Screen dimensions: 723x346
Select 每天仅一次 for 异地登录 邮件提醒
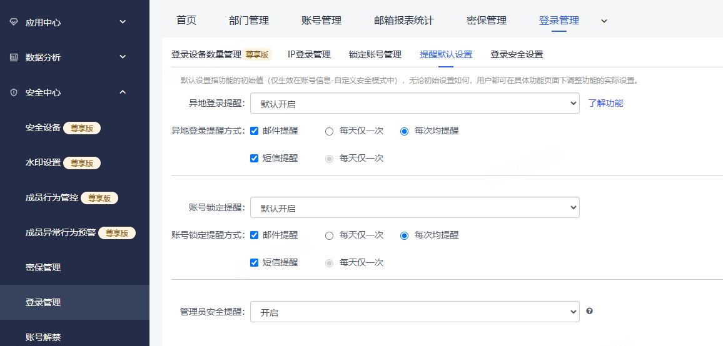(x=329, y=131)
